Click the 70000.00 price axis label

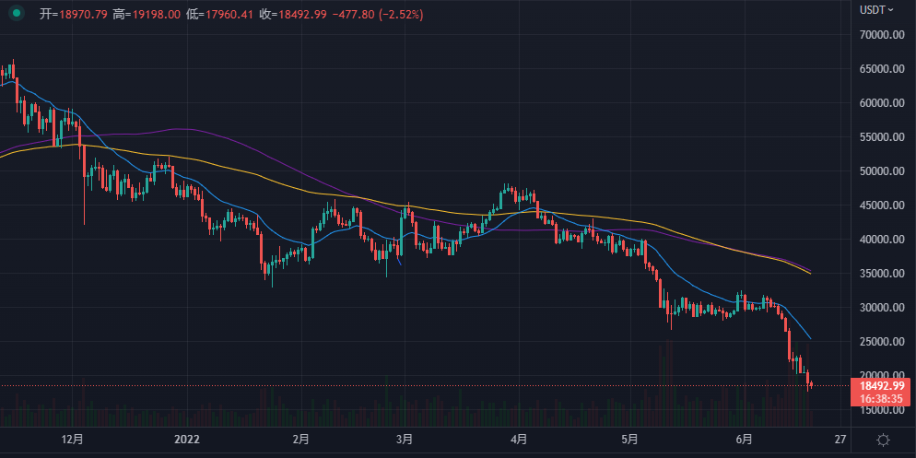pyautogui.click(x=882, y=34)
